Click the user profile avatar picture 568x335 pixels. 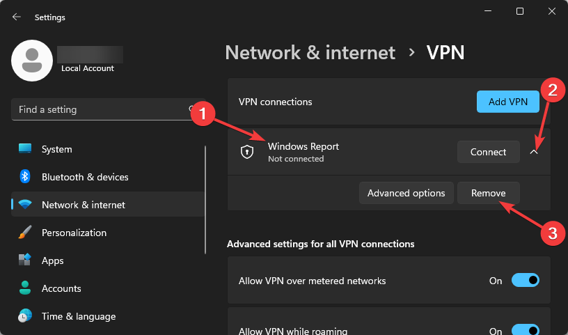[x=32, y=60]
